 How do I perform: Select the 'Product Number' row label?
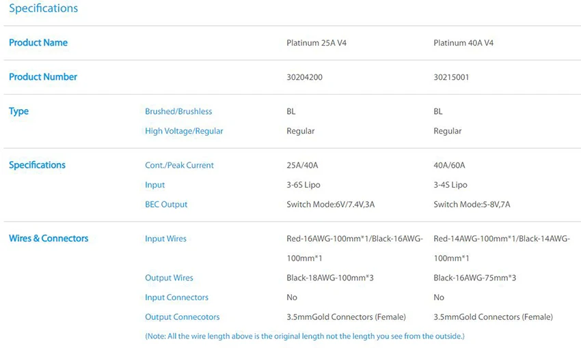[x=43, y=77]
